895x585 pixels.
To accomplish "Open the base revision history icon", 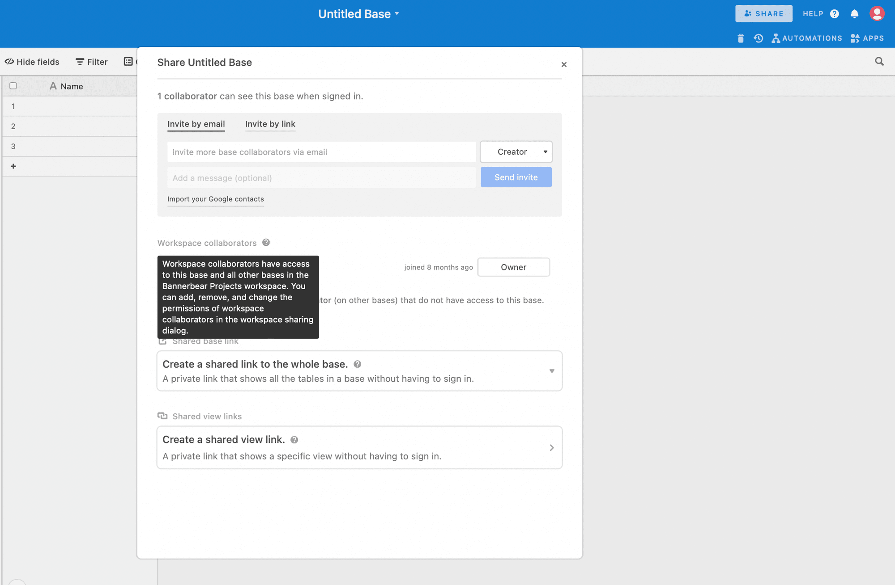I will click(x=758, y=38).
